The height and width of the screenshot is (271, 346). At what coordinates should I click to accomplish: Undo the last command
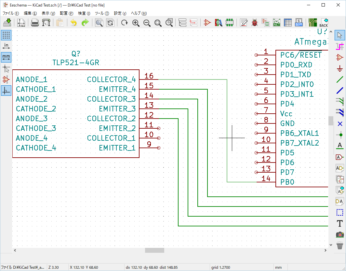coord(74,22)
